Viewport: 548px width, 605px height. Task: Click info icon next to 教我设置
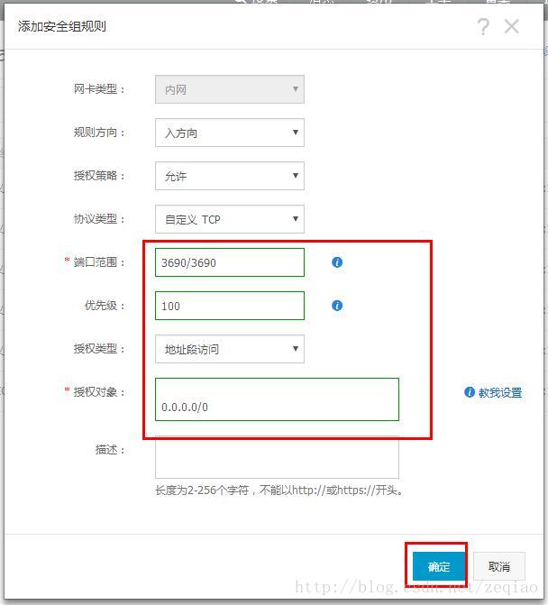[470, 392]
